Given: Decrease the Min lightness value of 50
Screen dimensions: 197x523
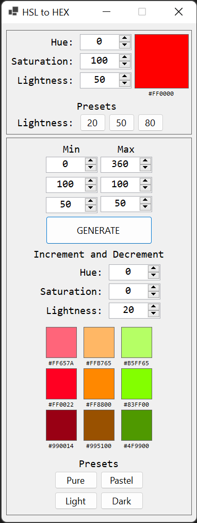Looking at the screenshot, I should 91,208.
